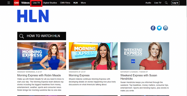
Task: Click the magnifier in the How to Watch HLN banner
Action: pos(21,36)
